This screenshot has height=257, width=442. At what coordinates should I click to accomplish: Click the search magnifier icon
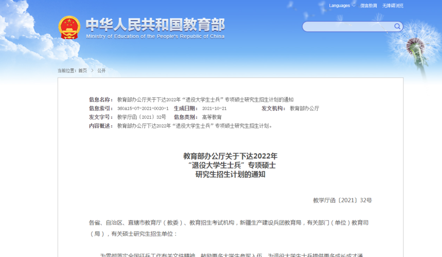pyautogui.click(x=397, y=26)
